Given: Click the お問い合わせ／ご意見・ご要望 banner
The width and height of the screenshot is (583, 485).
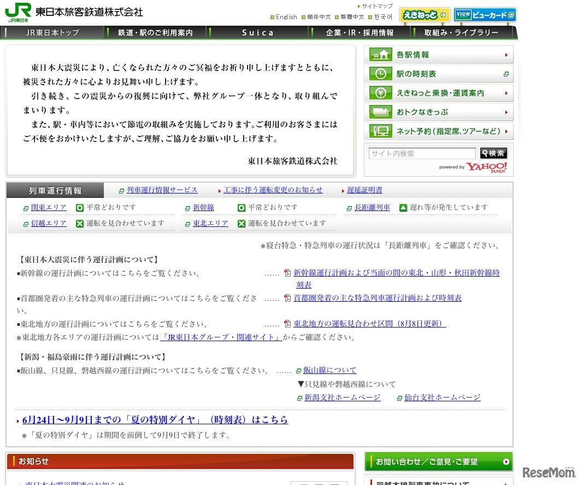Looking at the screenshot, I should click(x=439, y=461).
